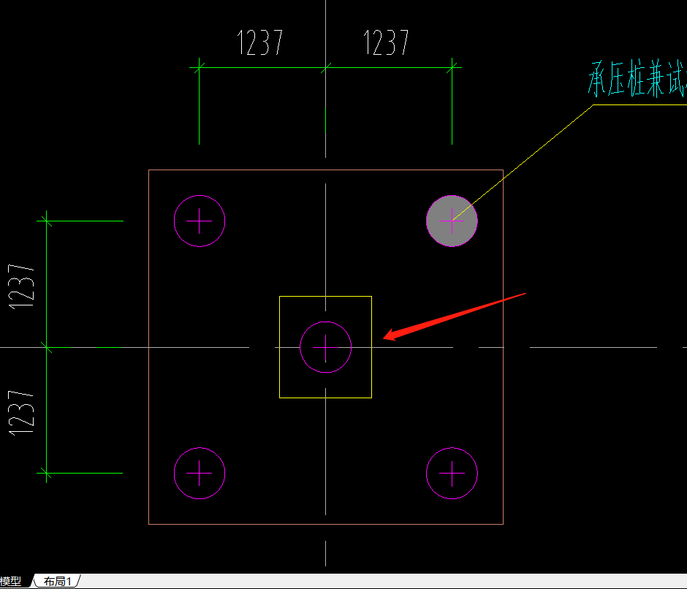Viewport: 687px width, 589px height.
Task: Click the top-left horizontal 1237 dimension text
Action: (259, 42)
